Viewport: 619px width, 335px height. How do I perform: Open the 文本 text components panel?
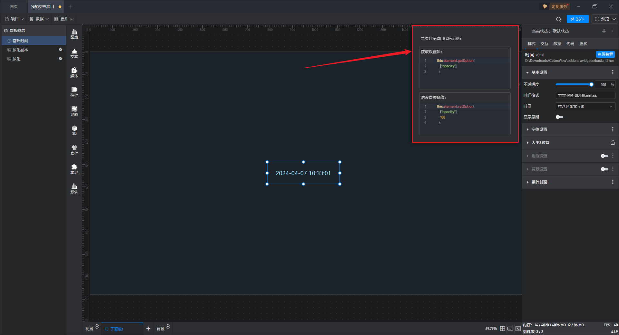74,53
